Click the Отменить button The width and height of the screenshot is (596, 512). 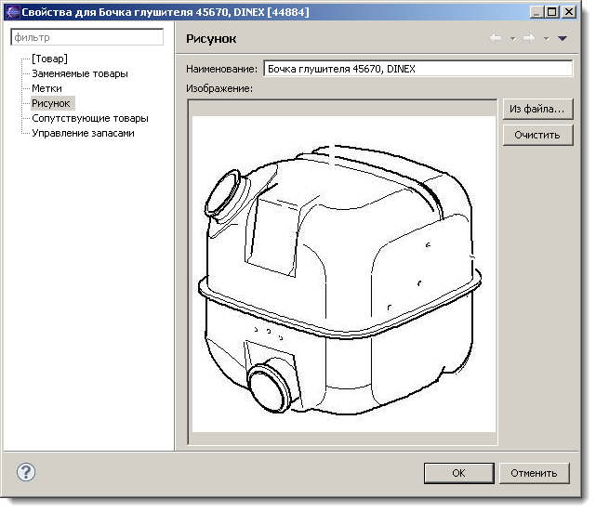pyautogui.click(x=534, y=473)
